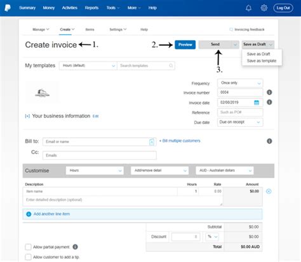Open account settings gear icon
This screenshot has width=301, height=262.
(x=264, y=8)
